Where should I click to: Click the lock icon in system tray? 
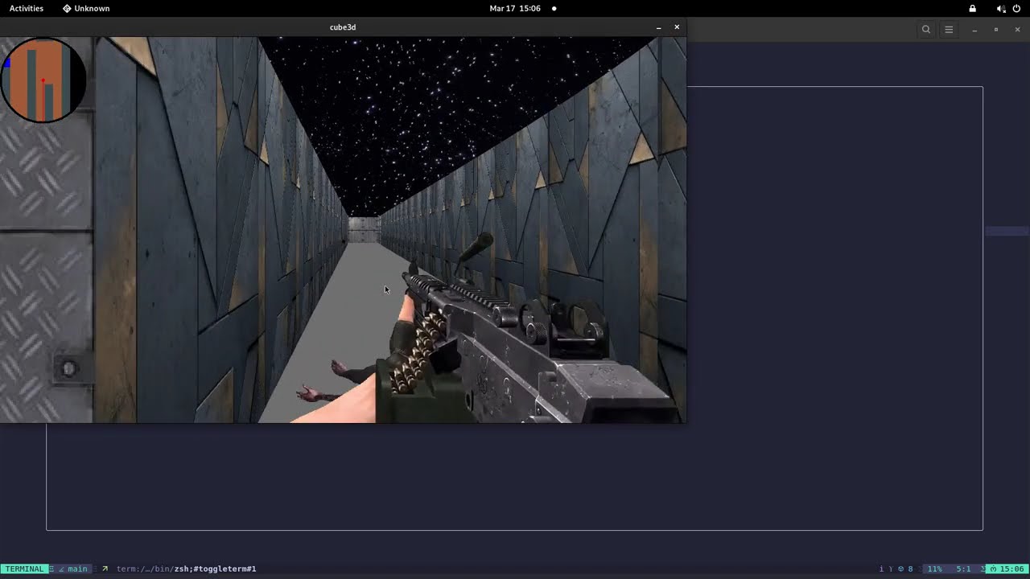point(972,8)
